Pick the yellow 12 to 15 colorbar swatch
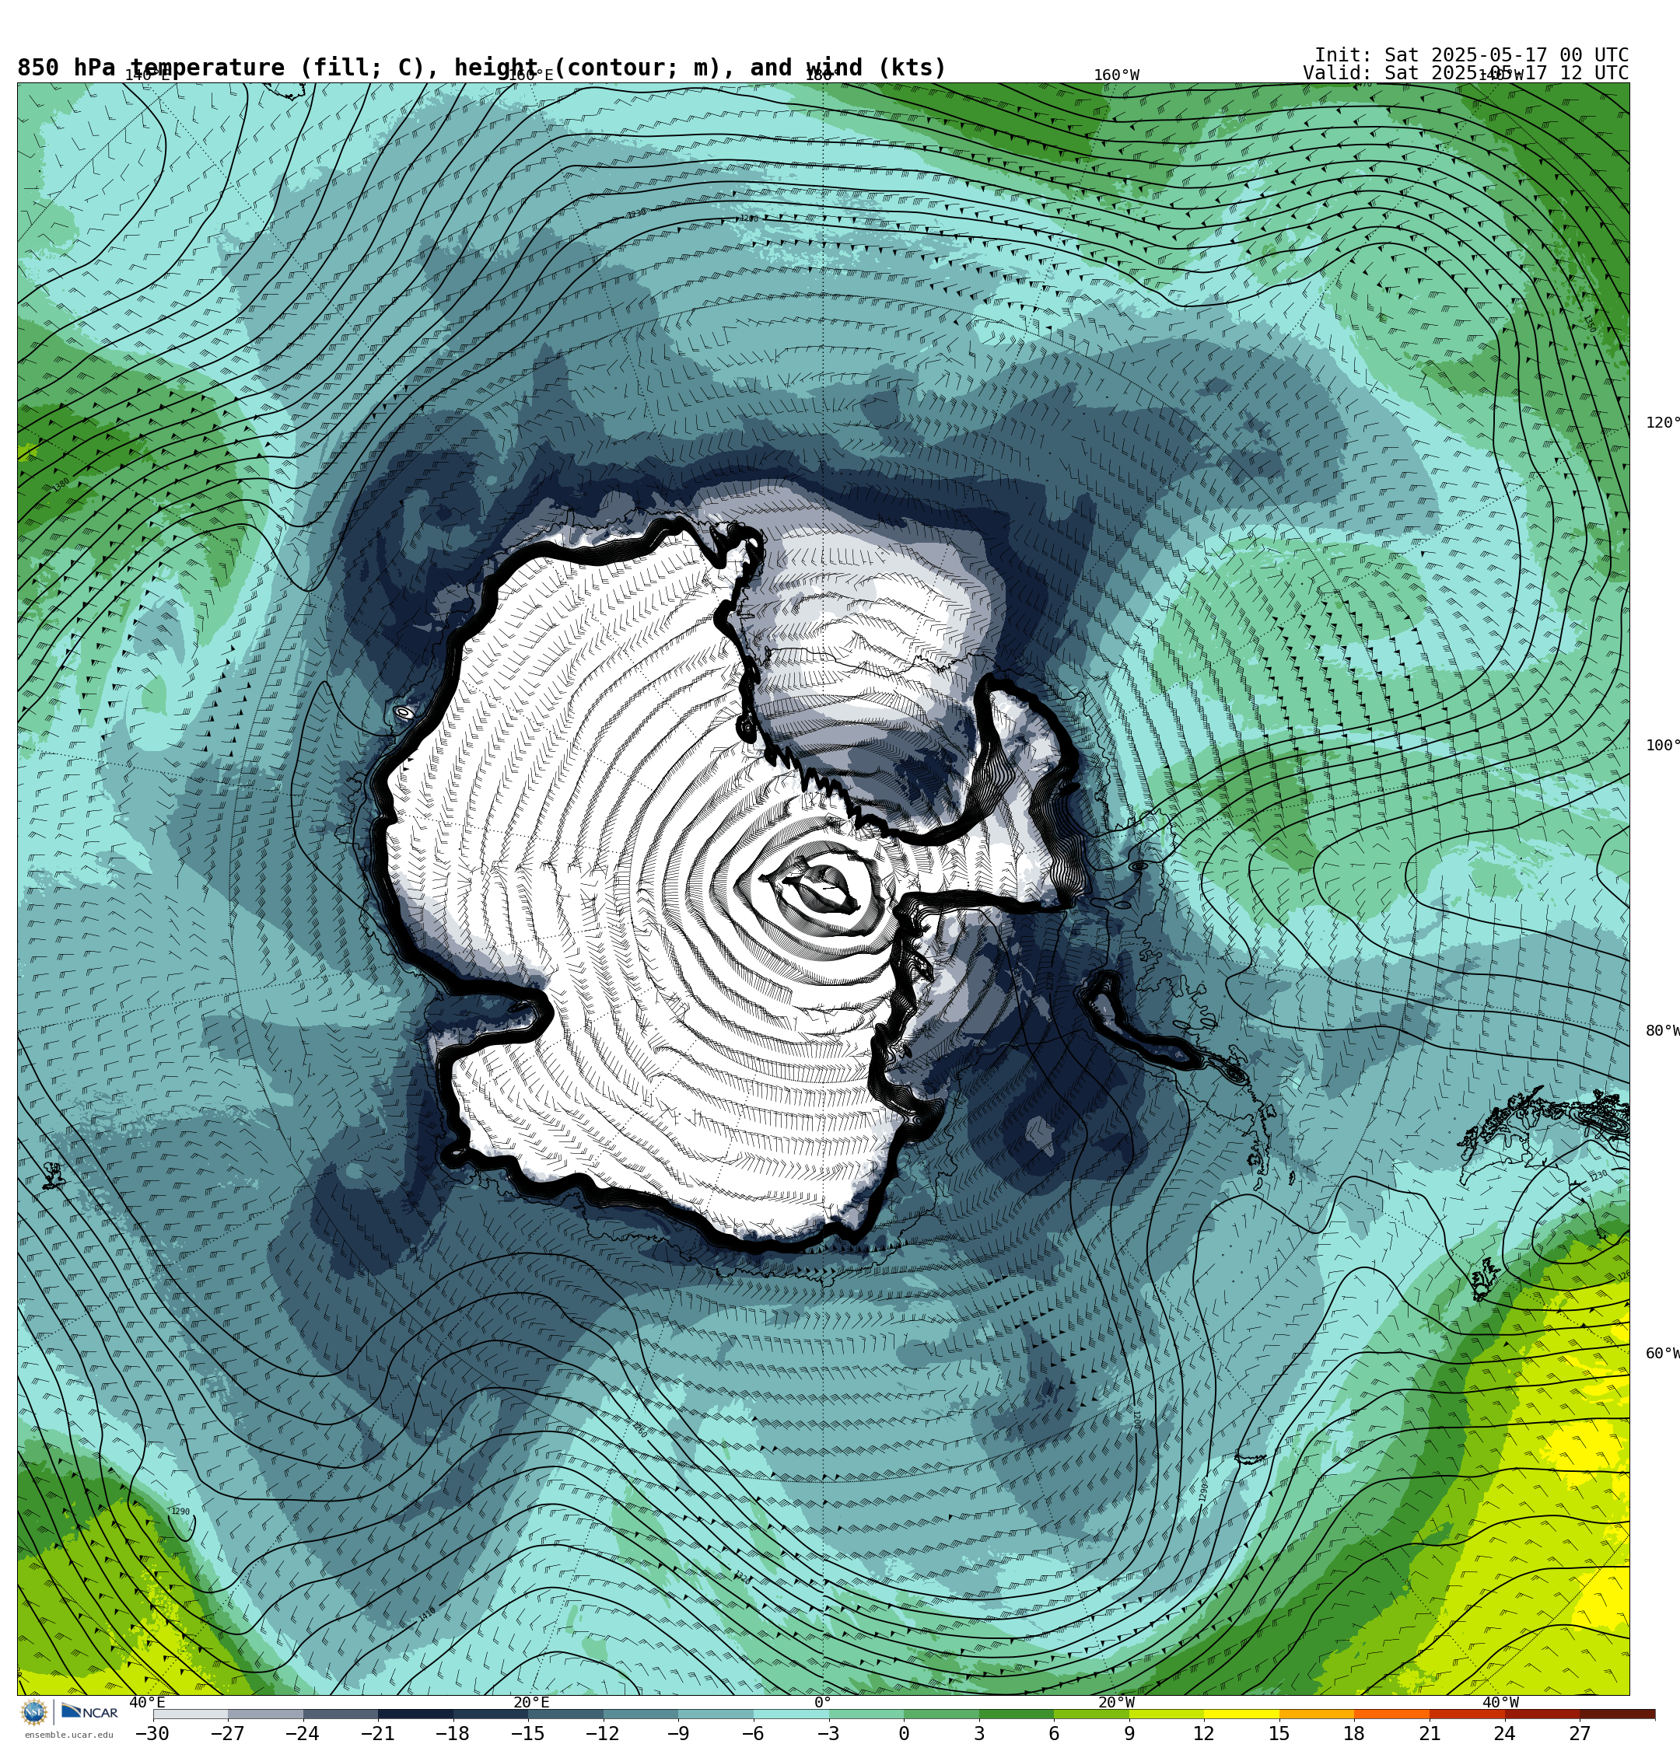The image size is (1680, 1744). pyautogui.click(x=1241, y=1714)
